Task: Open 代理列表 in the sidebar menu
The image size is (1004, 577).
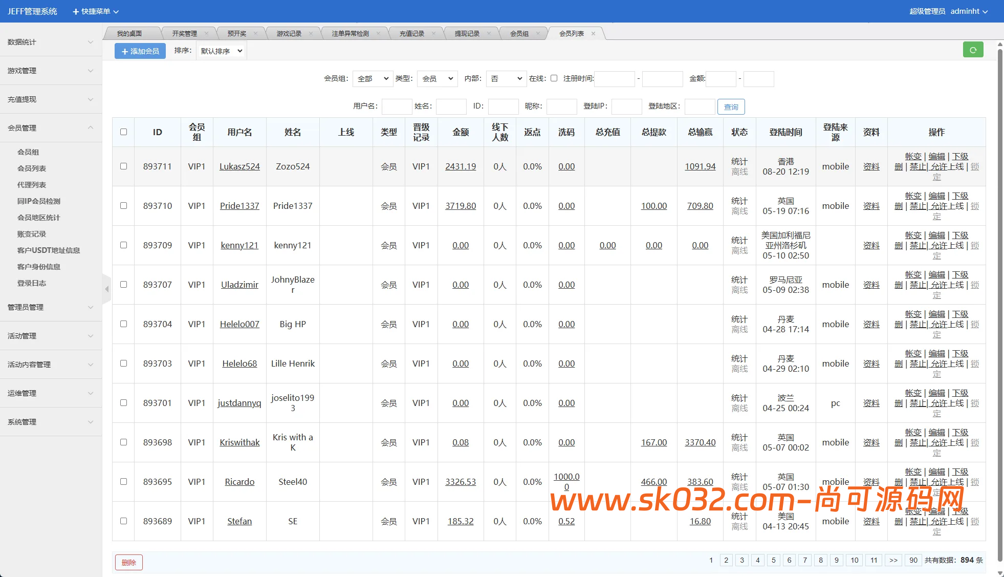Action: (x=32, y=185)
